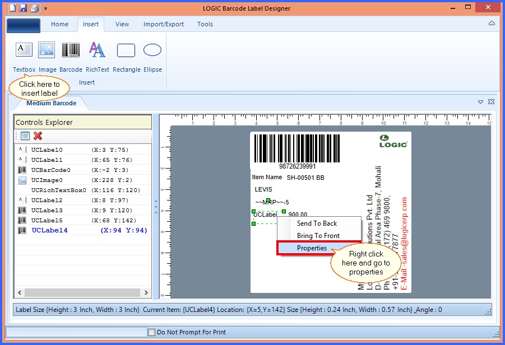Save the label using the floppy icon

[23, 8]
